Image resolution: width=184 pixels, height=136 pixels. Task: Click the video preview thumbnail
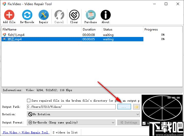(x=162, y=108)
